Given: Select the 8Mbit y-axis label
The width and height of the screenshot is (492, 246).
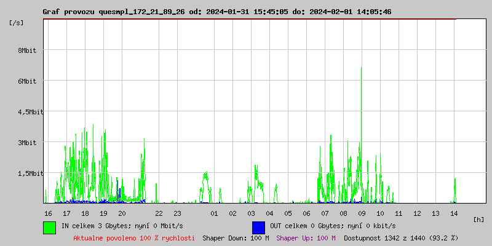Looking at the screenshot, I should [27, 50].
